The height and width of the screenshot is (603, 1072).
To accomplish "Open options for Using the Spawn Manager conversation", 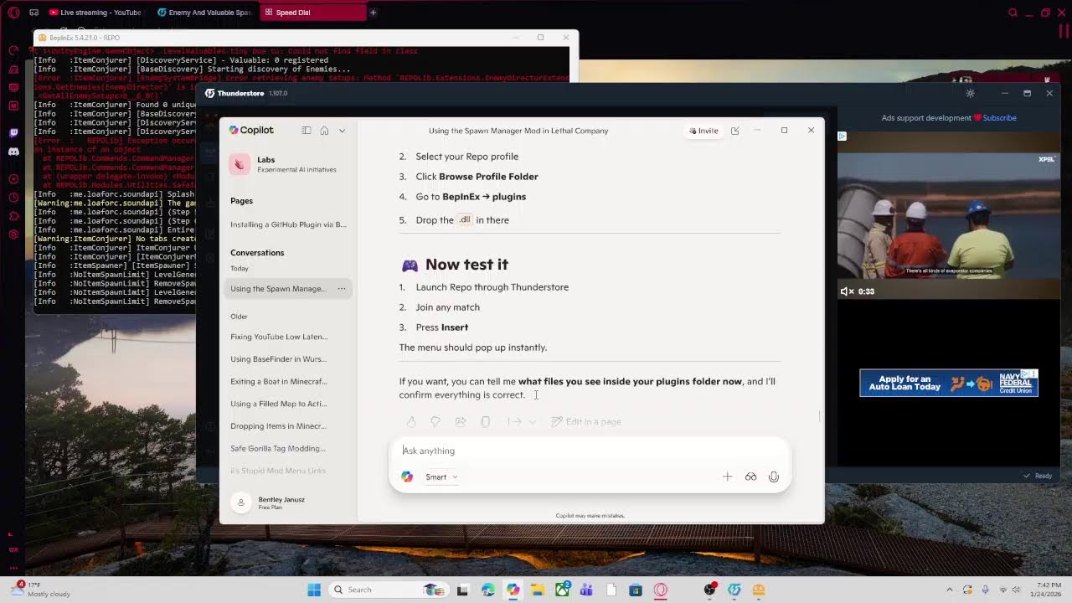I will point(342,289).
